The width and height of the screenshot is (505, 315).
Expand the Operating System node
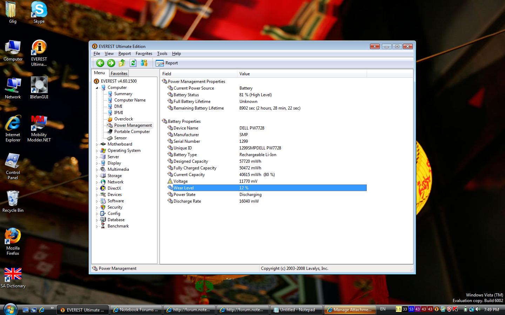tap(97, 151)
